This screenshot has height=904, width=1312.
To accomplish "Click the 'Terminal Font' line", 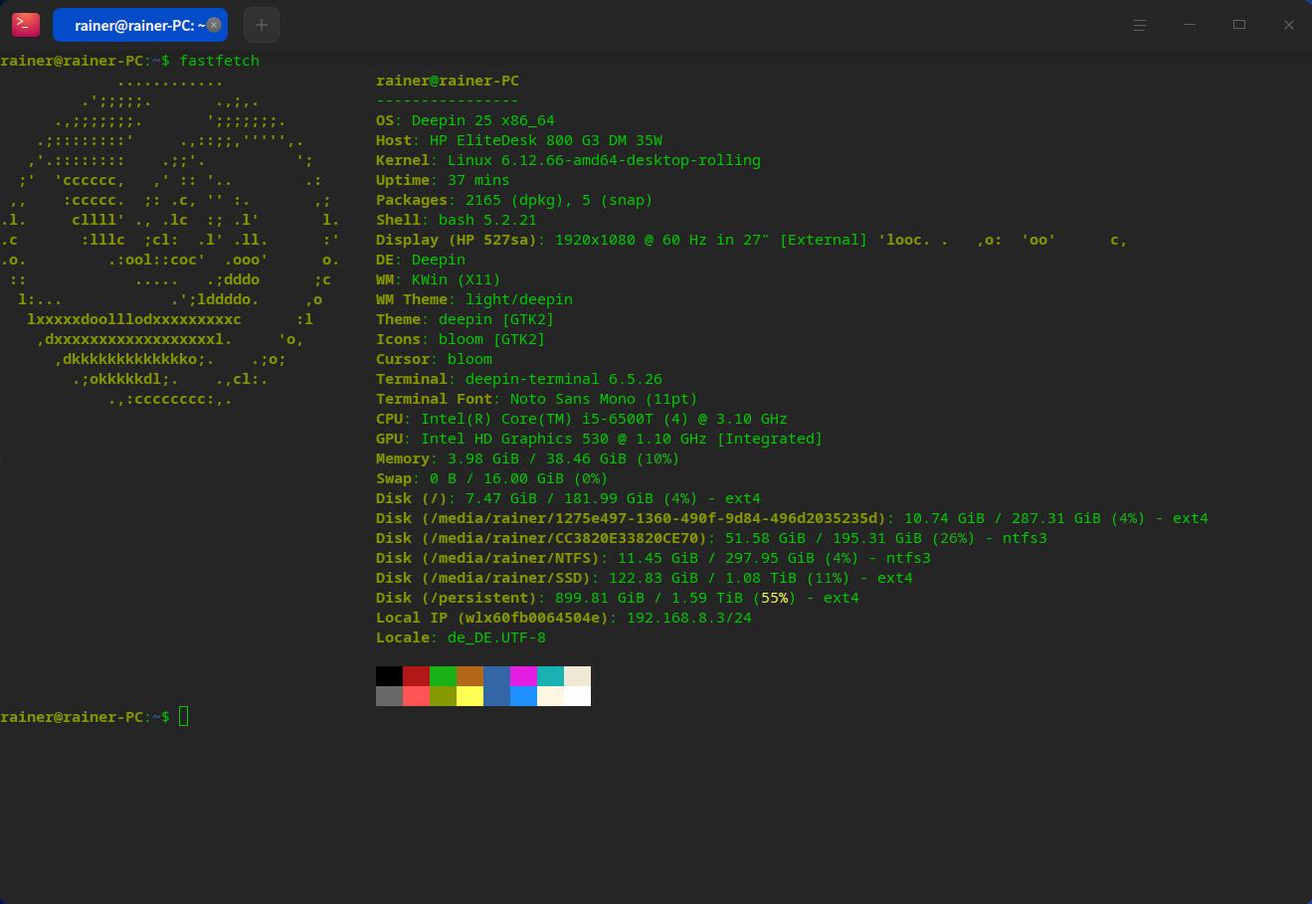I will tap(537, 399).
